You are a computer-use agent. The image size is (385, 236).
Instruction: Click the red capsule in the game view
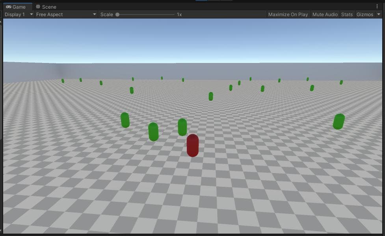192,145
